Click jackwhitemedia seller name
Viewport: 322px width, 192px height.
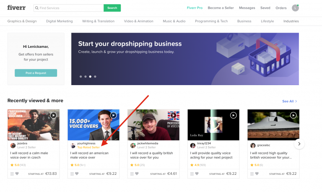148,143
